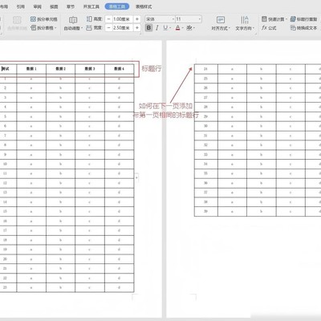Open the 视图 view tab

point(54,6)
